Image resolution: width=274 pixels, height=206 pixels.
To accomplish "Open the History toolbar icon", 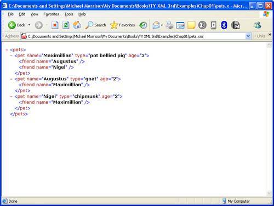I will click(x=143, y=25).
